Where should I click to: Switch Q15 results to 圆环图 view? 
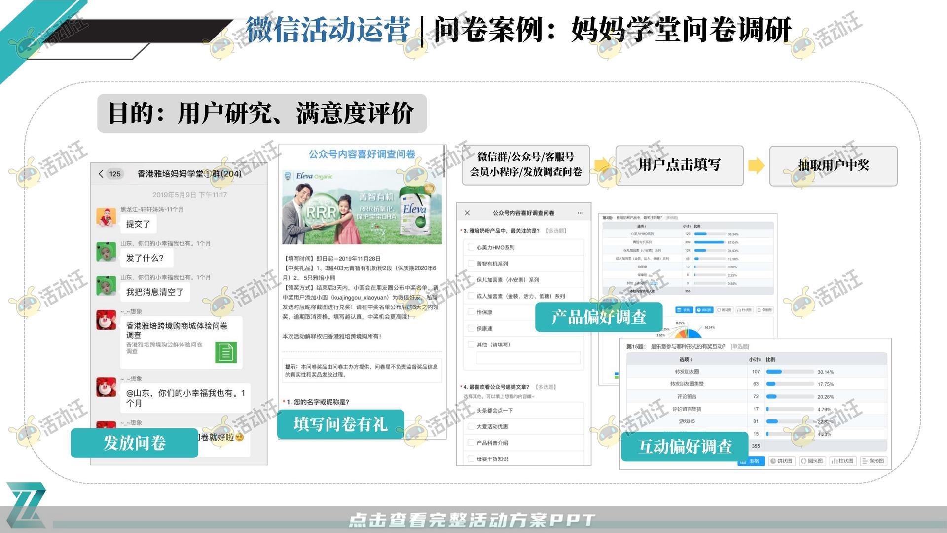coord(812,461)
